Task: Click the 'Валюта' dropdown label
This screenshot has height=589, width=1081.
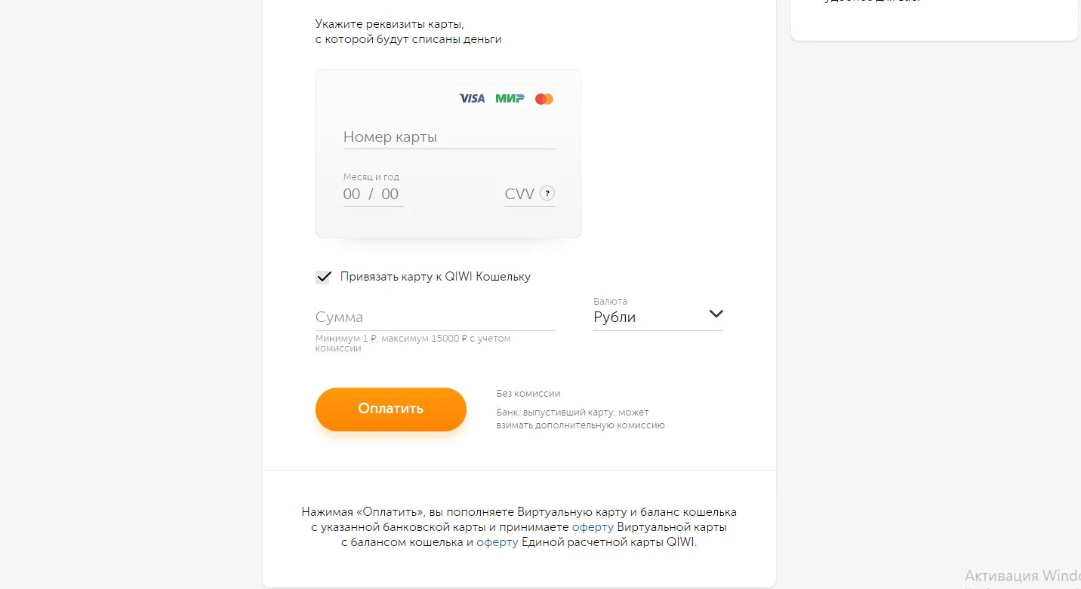Action: [x=610, y=301]
